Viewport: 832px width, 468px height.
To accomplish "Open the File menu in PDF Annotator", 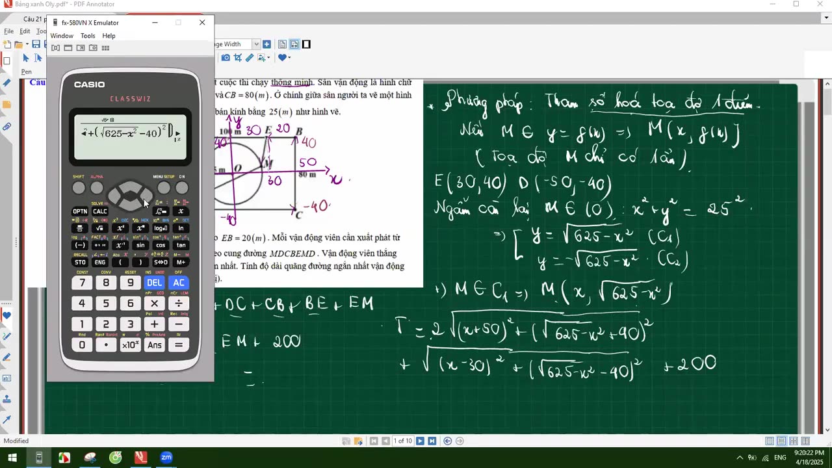I will click(8, 31).
